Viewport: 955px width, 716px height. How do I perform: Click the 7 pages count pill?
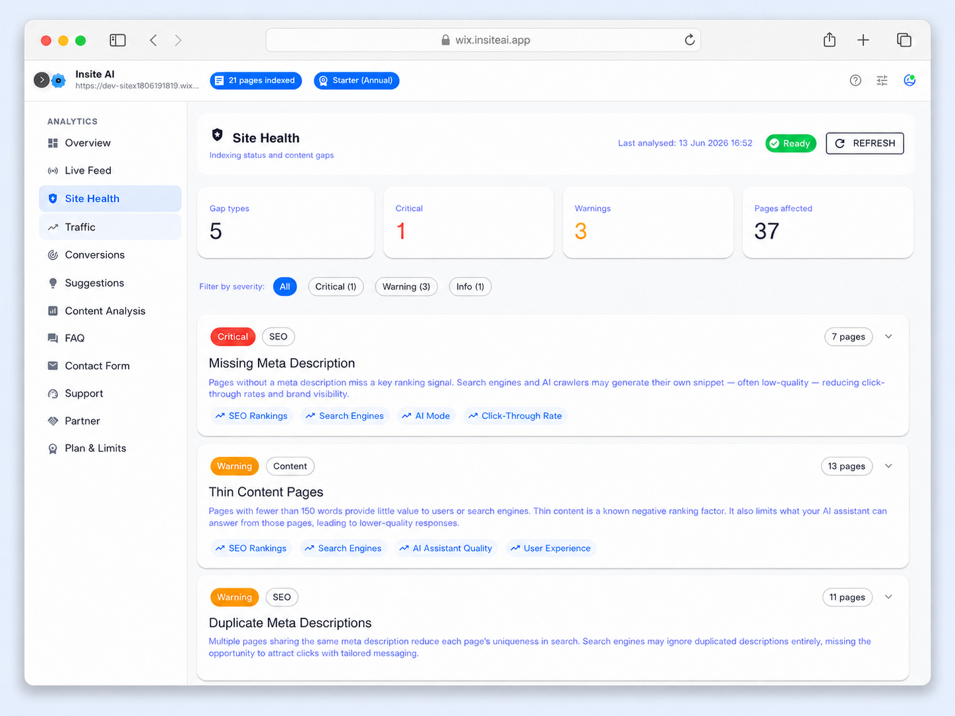tap(848, 337)
